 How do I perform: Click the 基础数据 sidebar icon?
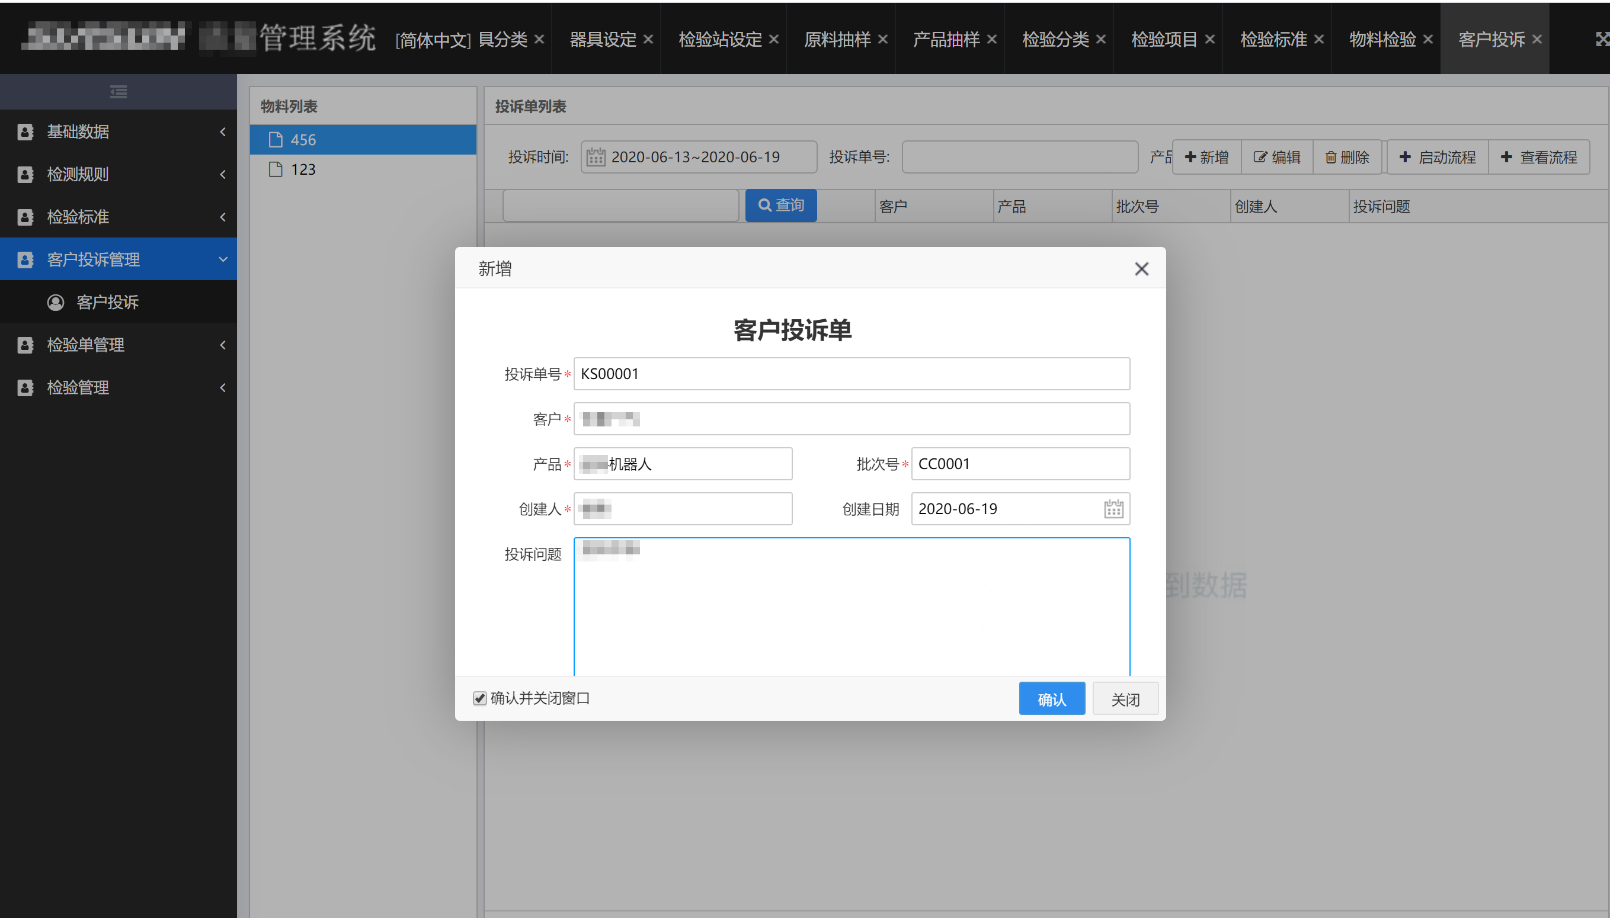click(25, 131)
